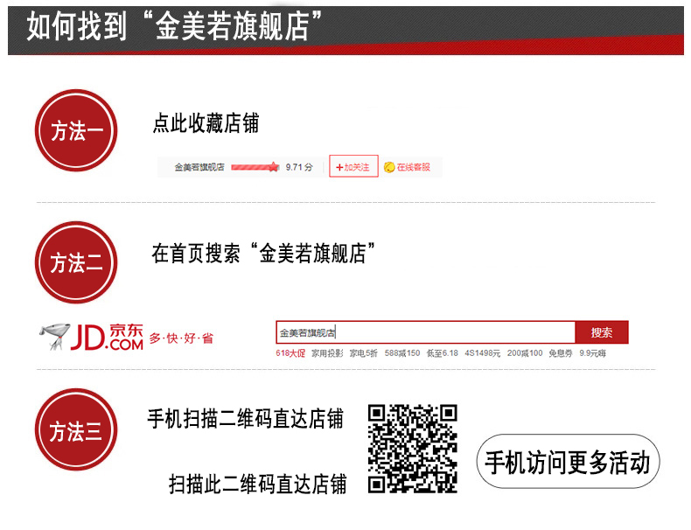This screenshot has width=691, height=530.
Task: Click the 手机访问更多活动 rounded button
Action: click(568, 461)
